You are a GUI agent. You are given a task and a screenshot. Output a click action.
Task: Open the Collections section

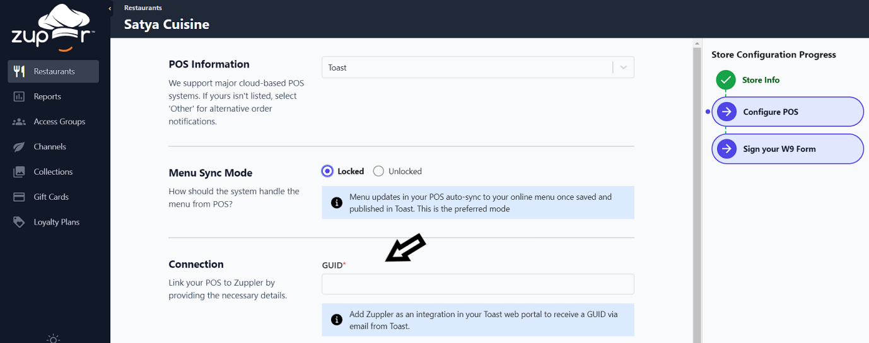(x=53, y=171)
